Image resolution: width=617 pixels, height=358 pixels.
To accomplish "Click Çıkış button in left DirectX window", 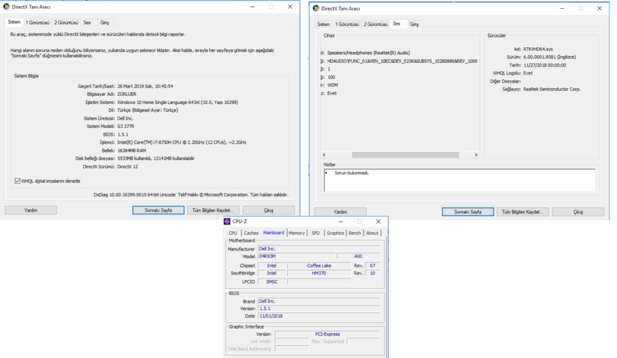I will pos(268,210).
